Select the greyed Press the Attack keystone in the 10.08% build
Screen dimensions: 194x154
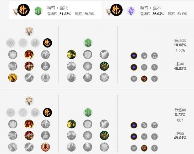11,43
